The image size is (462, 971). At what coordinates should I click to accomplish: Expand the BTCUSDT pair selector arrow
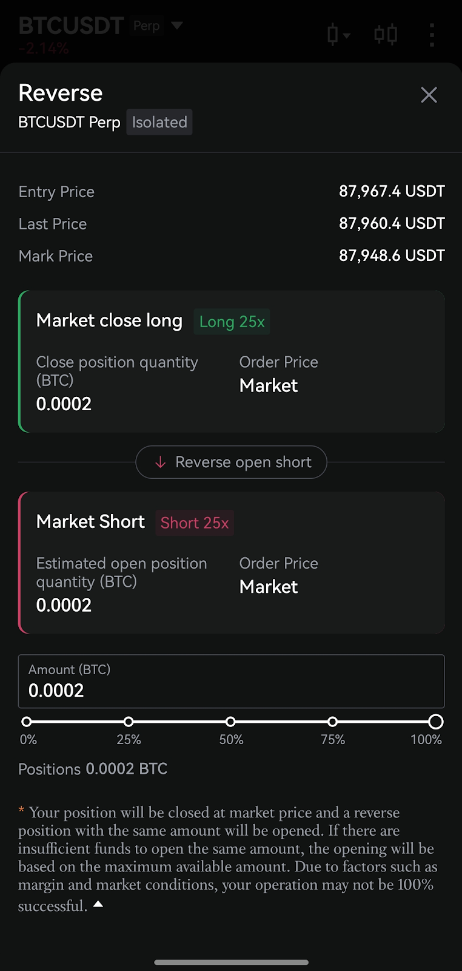[x=177, y=25]
